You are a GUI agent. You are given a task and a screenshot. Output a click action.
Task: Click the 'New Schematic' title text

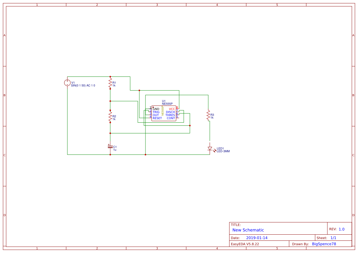pyautogui.click(x=248, y=230)
